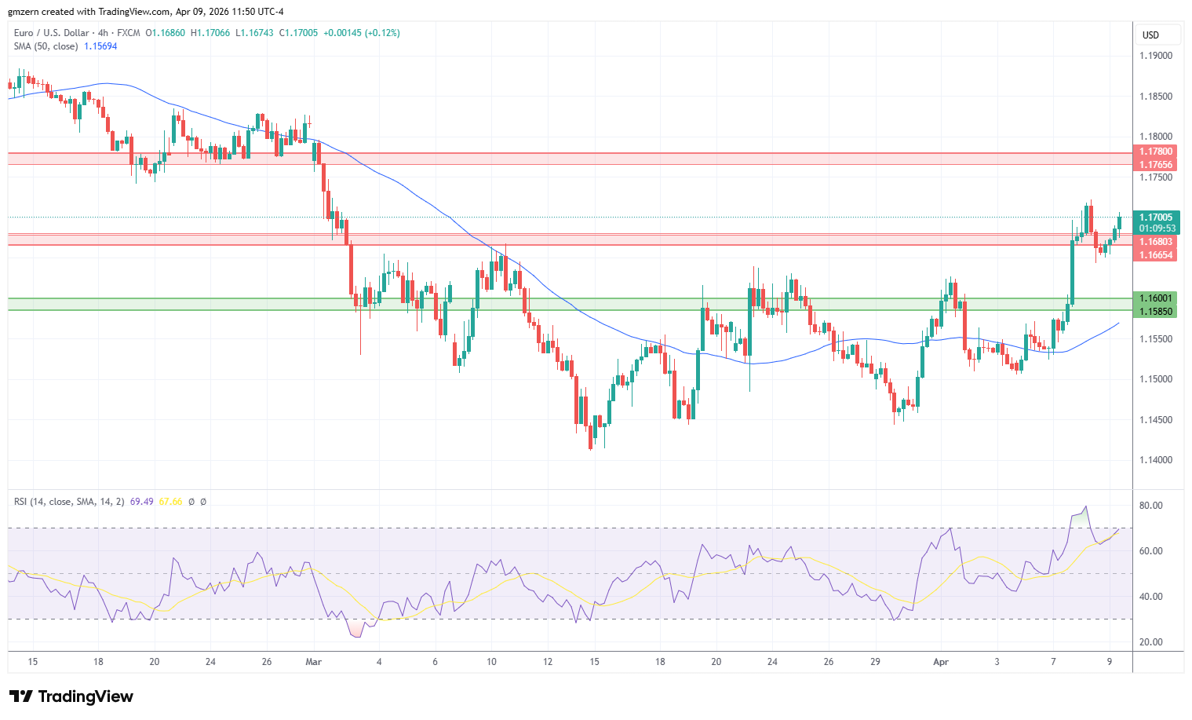Click the 12 date label on the time axis

(548, 662)
